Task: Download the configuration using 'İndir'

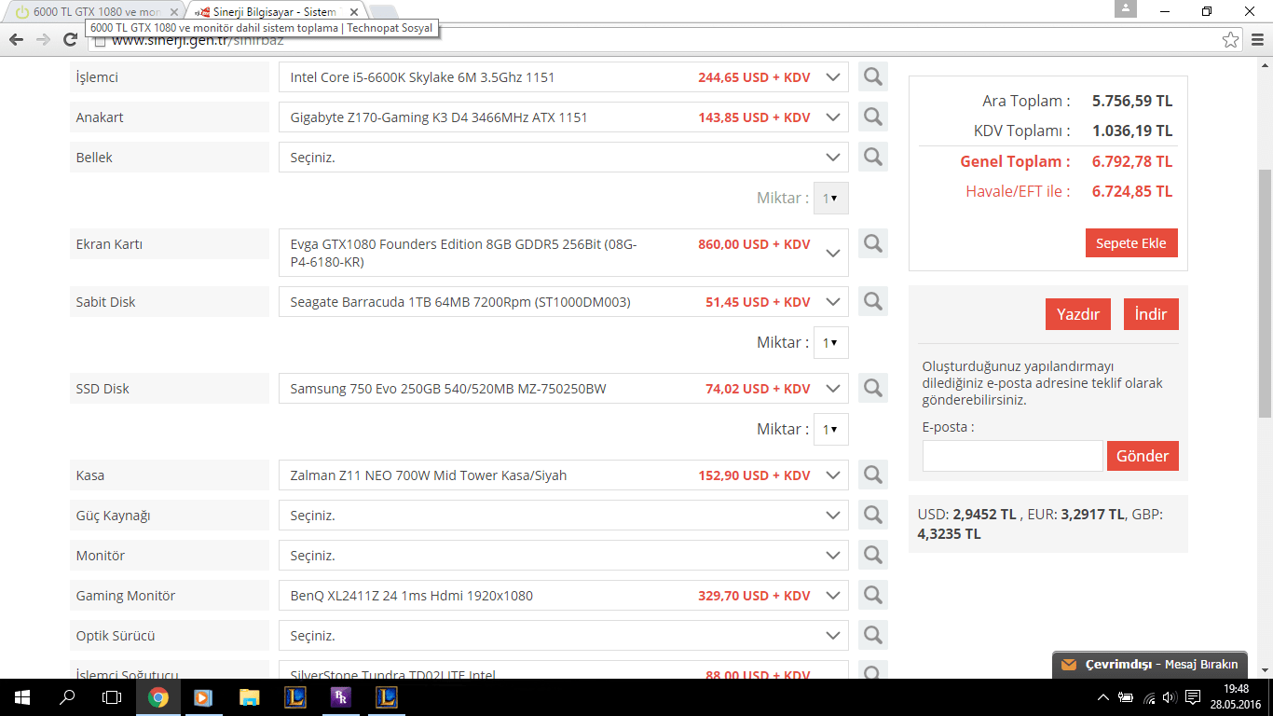Action: tap(1151, 314)
